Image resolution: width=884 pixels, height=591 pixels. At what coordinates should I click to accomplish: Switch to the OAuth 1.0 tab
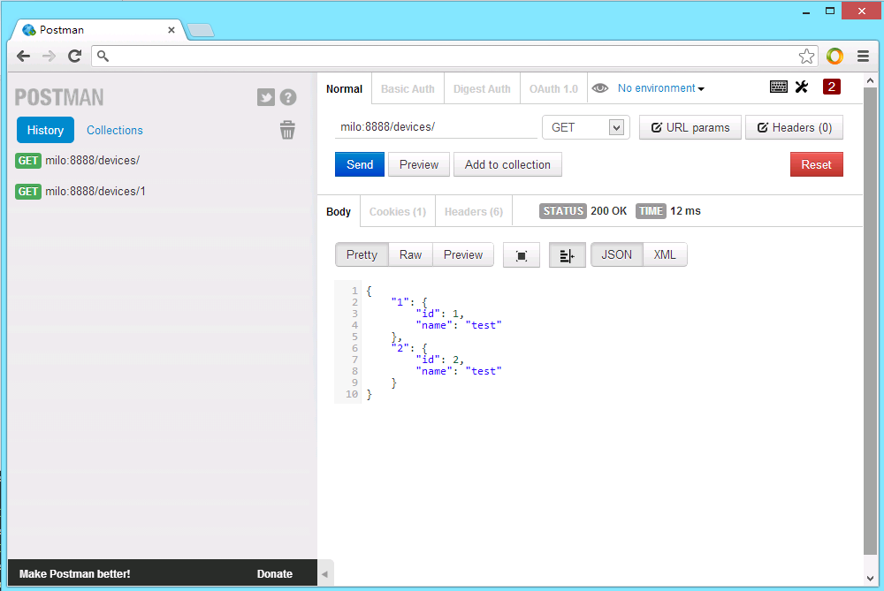point(553,89)
